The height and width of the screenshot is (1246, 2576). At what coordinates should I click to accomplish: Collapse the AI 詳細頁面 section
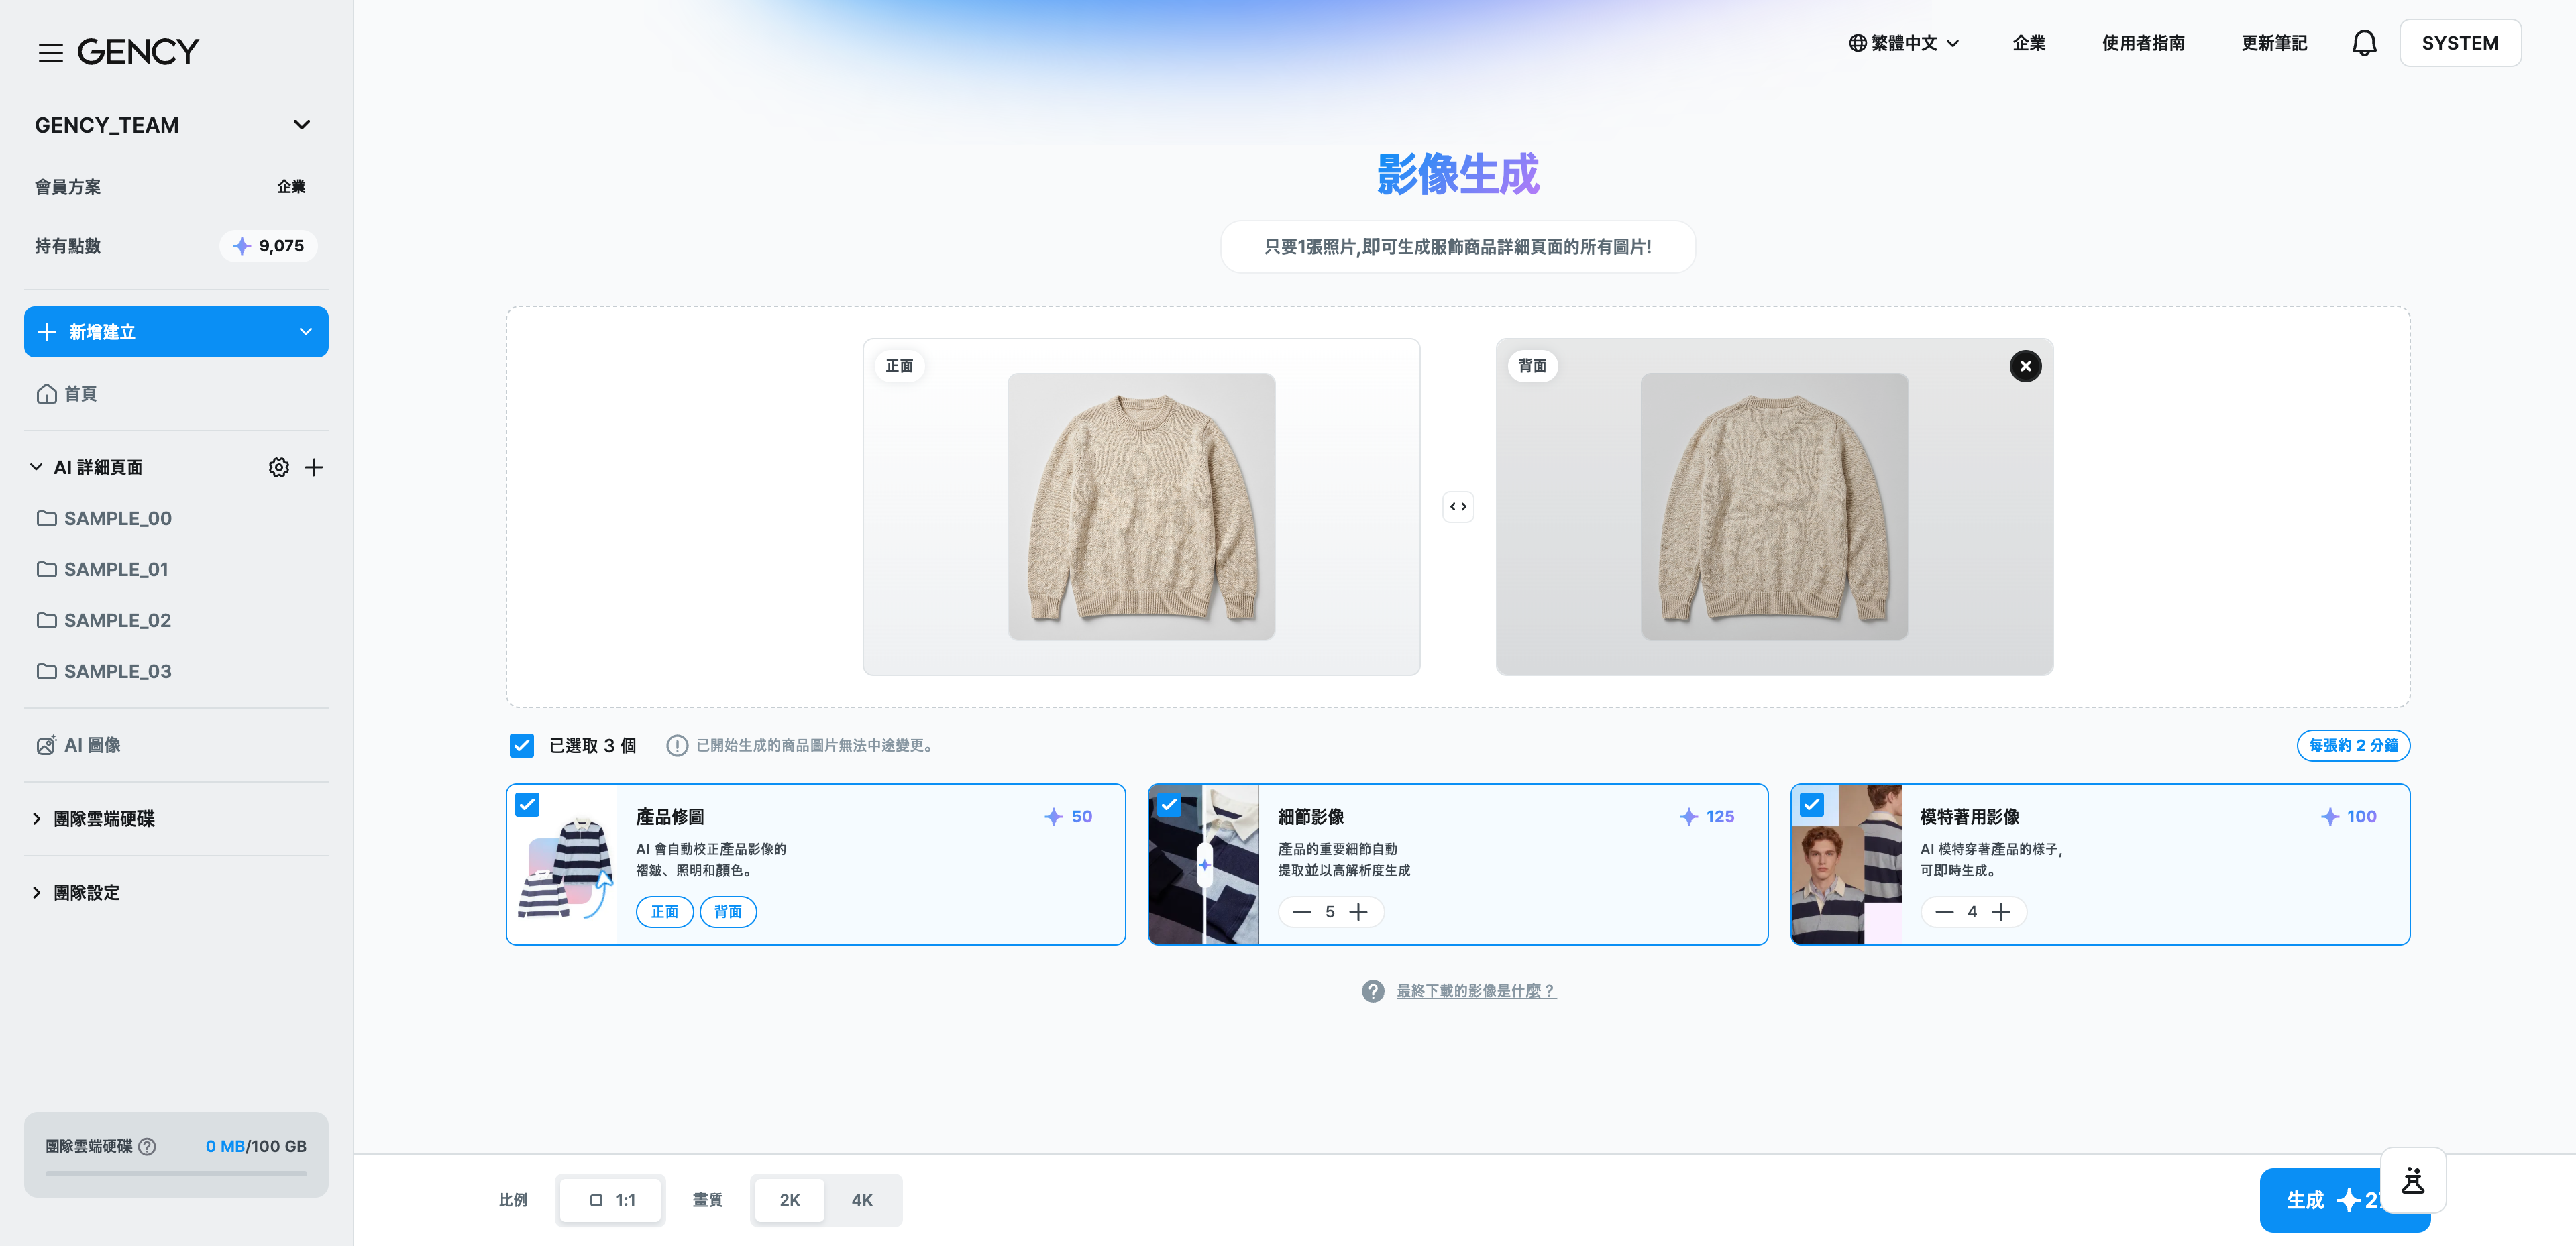[x=36, y=467]
